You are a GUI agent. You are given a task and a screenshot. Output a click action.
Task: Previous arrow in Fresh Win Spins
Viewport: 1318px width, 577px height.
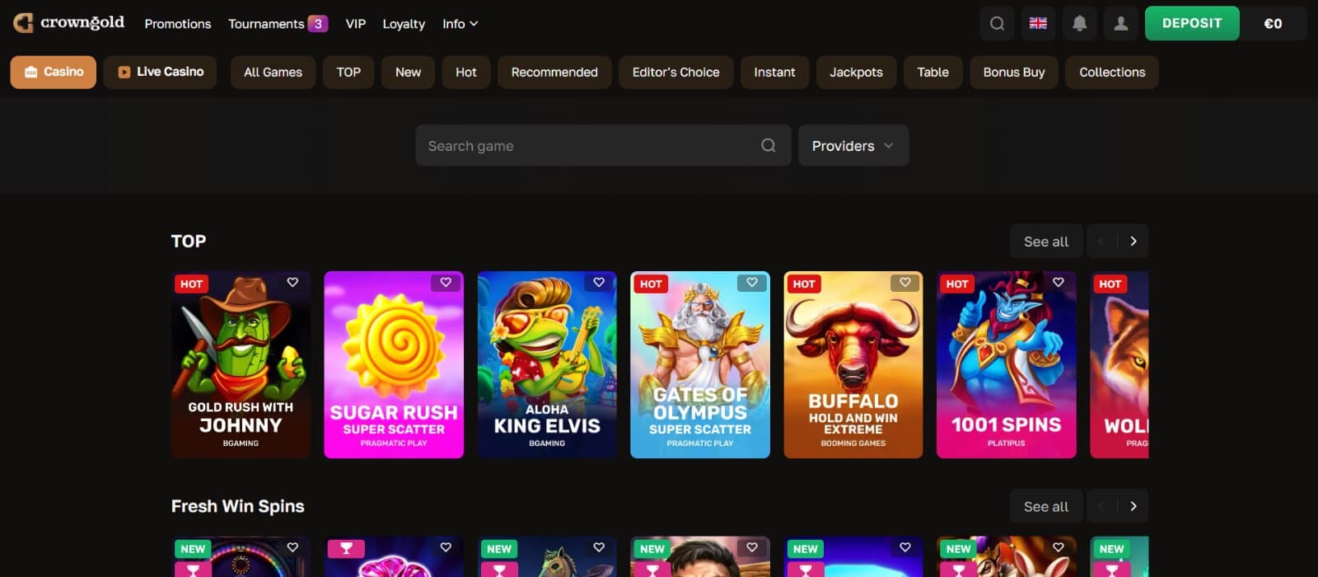click(x=1101, y=506)
